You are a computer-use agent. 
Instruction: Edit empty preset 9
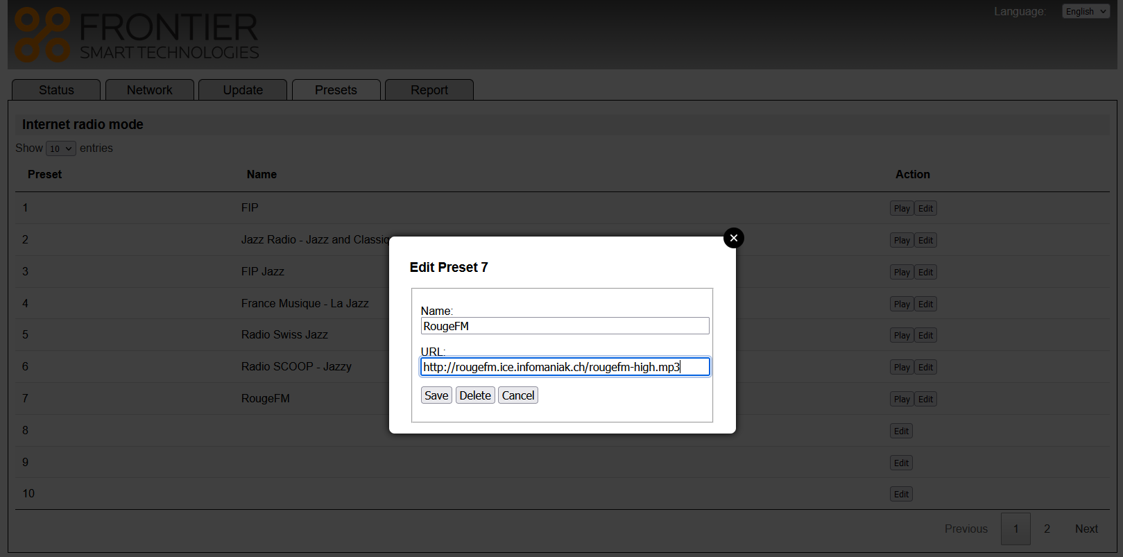pos(901,463)
